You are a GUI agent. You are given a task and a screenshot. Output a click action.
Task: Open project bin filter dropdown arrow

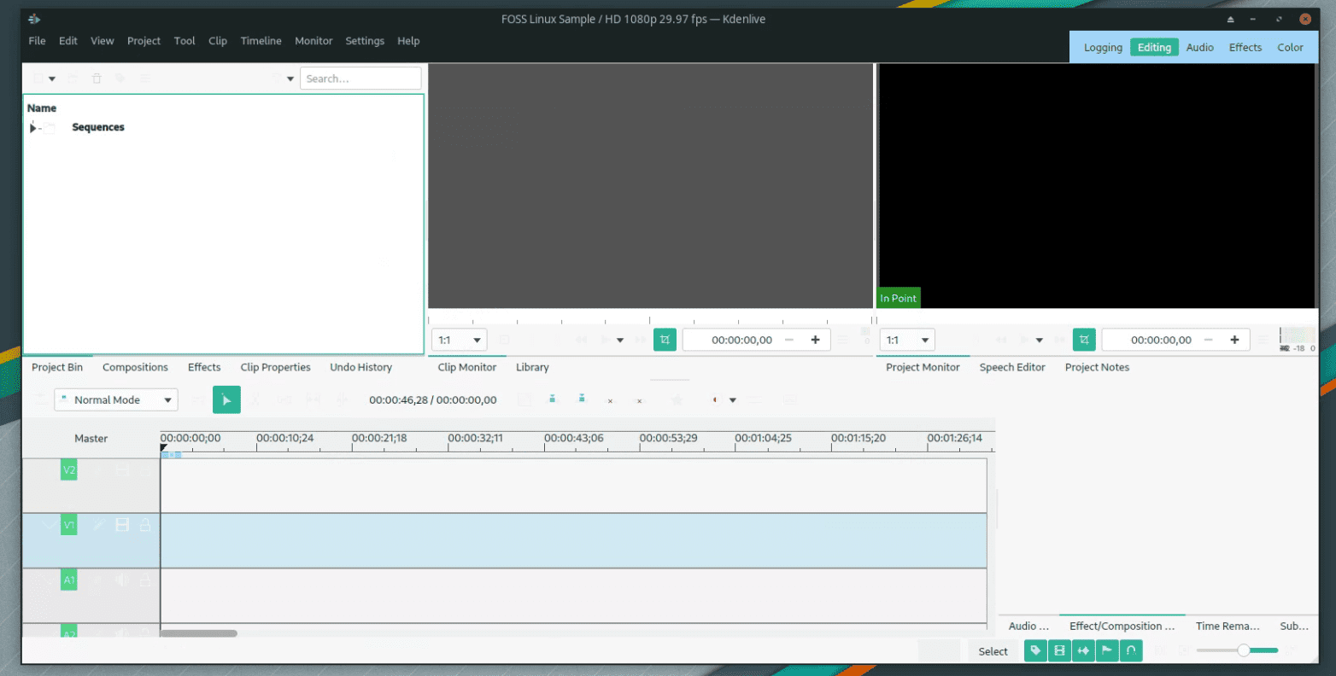290,79
